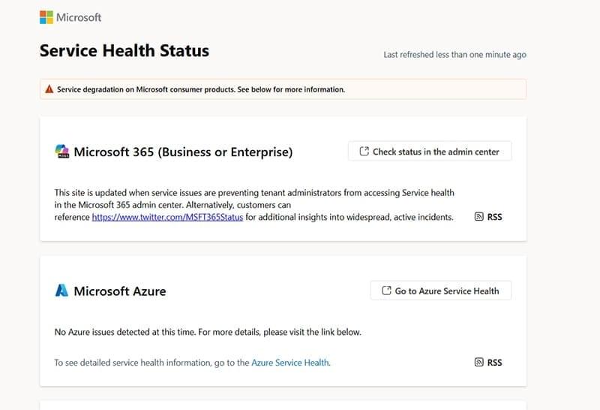
Task: Click the red warning triangle in the alert banner
Action: 49,89
